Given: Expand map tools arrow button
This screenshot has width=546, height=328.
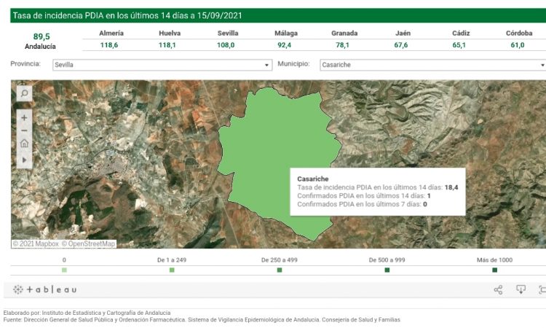Looking at the screenshot, I should coord(24,159).
